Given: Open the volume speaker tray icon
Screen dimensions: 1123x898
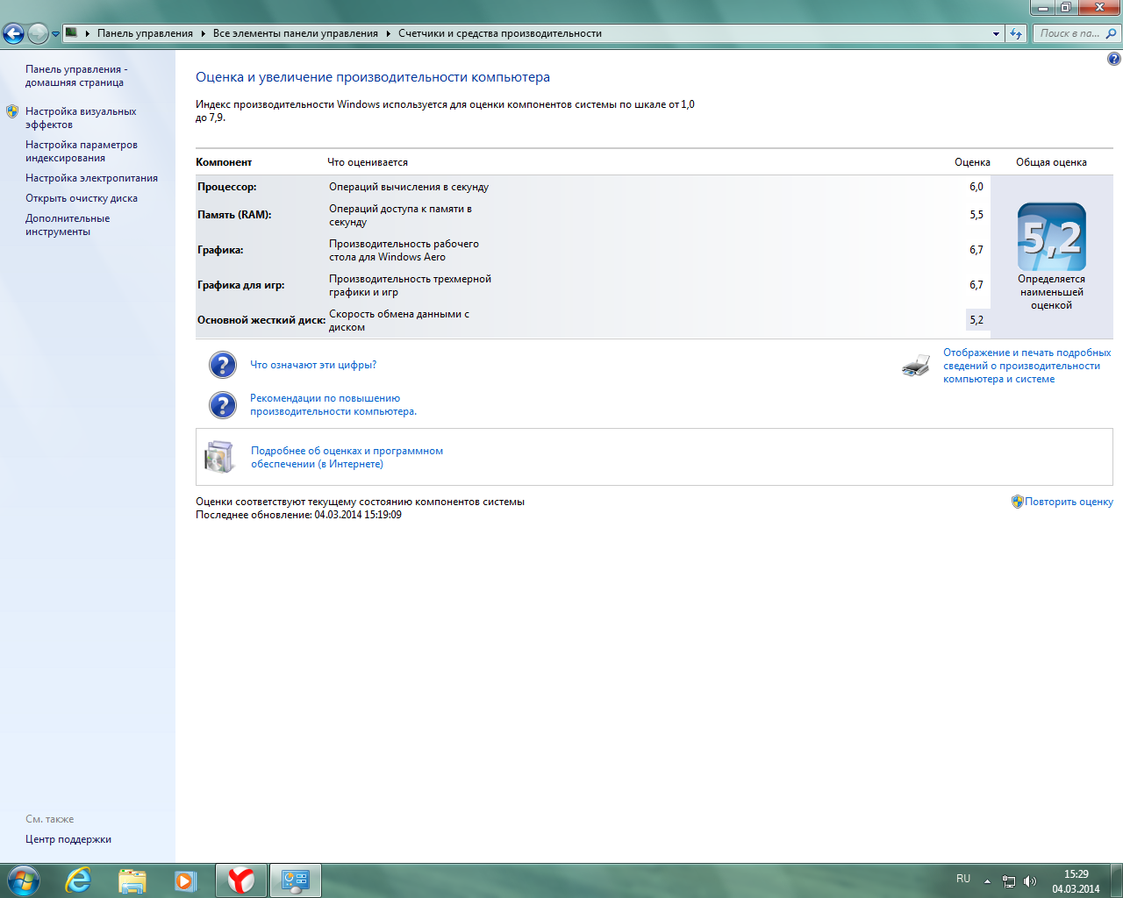Looking at the screenshot, I should [1029, 881].
